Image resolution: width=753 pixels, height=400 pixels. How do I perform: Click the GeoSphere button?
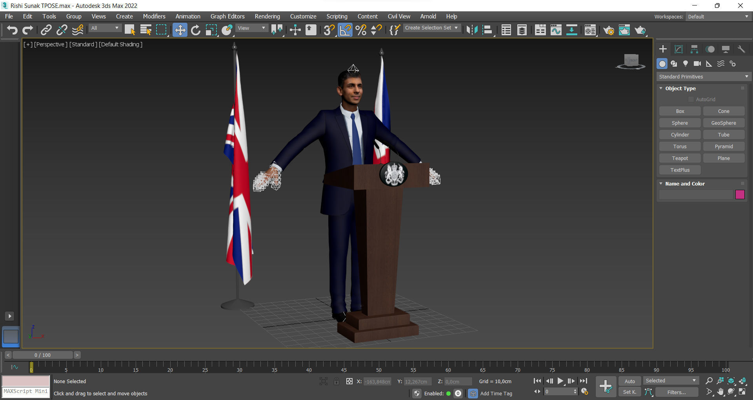[724, 123]
